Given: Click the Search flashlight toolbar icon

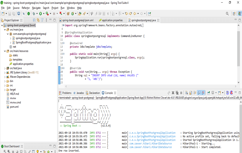Looking at the screenshot, I should [84, 14].
